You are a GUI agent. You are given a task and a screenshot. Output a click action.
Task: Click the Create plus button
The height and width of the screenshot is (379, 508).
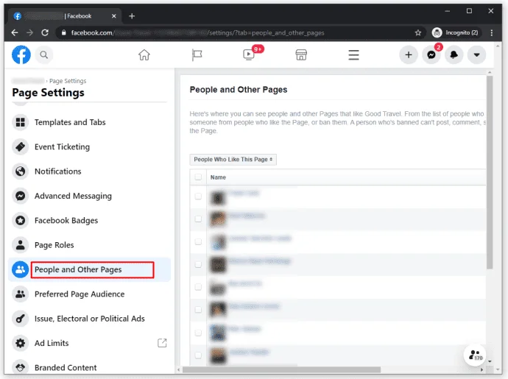pyautogui.click(x=409, y=54)
